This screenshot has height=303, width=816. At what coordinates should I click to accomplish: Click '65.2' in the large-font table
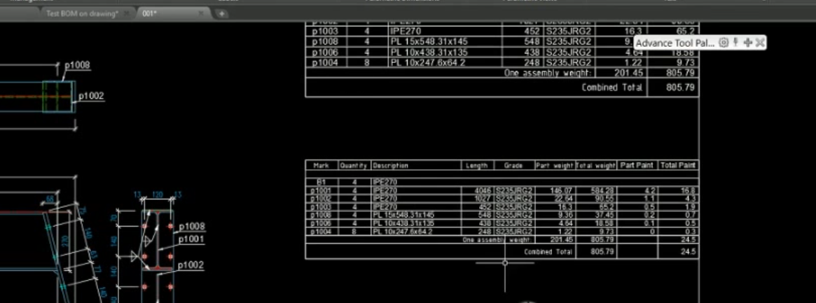tap(685, 31)
